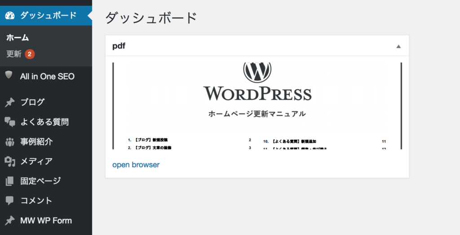Open the MW WP Form menu
This screenshot has height=235, width=460.
coord(46,221)
